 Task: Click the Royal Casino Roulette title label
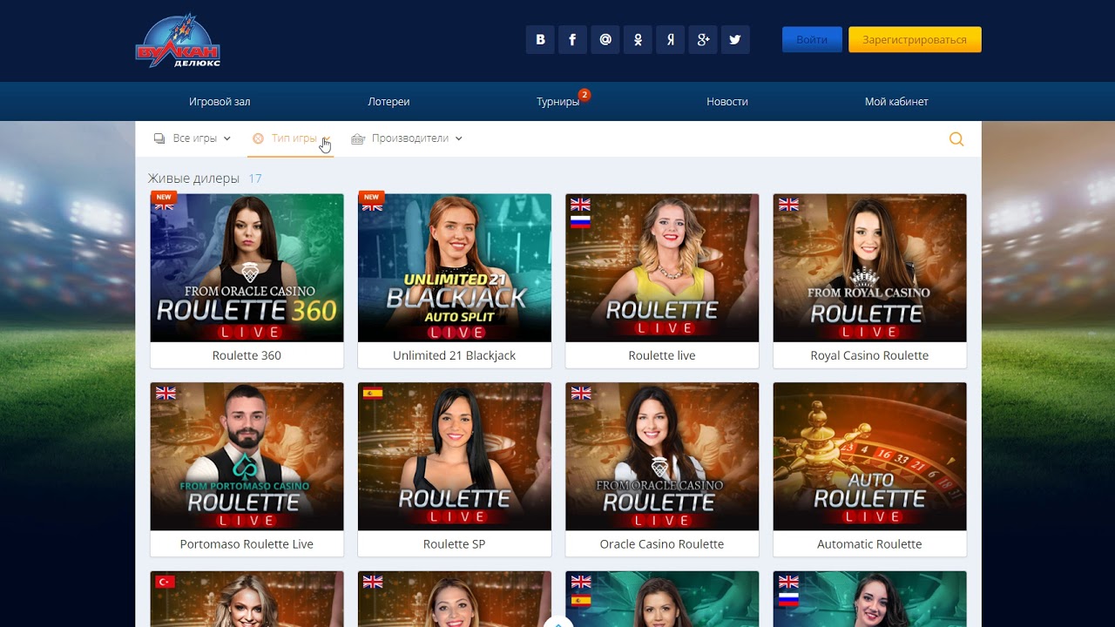[x=869, y=355]
